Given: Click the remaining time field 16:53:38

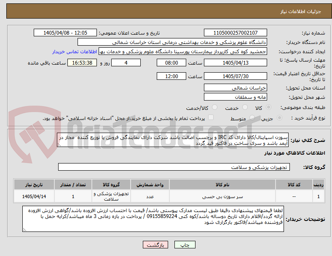Looking at the screenshot, I should pos(82,63).
